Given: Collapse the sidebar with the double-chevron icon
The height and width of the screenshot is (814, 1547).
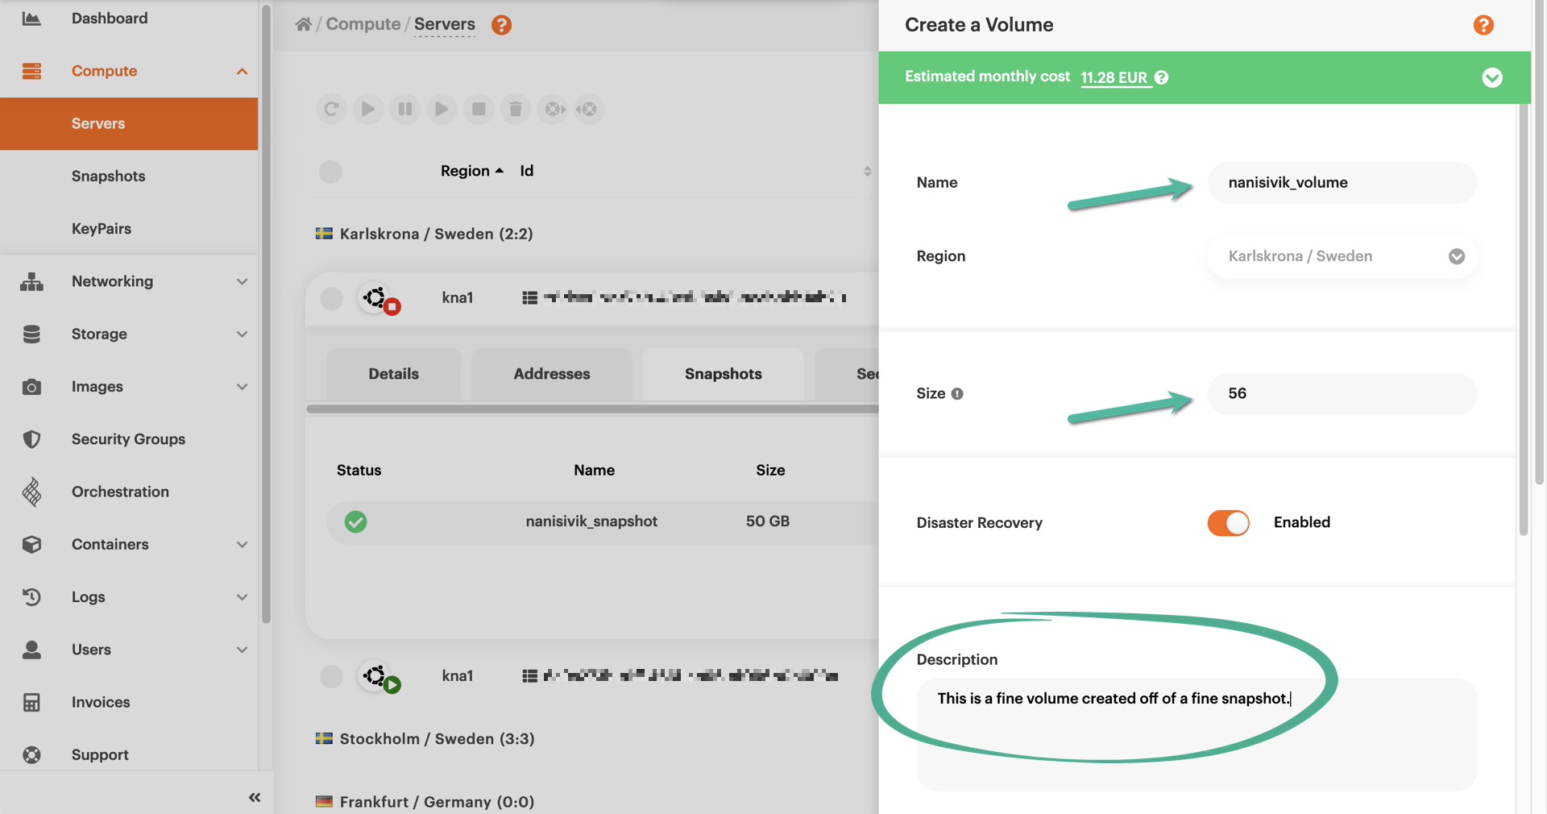Looking at the screenshot, I should [255, 797].
